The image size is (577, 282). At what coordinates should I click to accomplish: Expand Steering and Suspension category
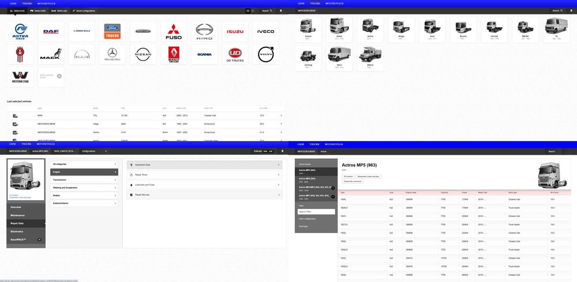click(84, 188)
